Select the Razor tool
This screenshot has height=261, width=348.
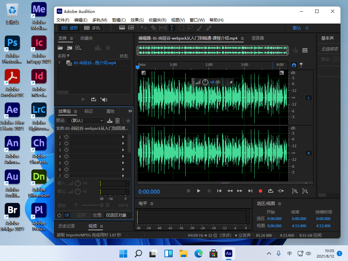pyautogui.click(x=153, y=28)
